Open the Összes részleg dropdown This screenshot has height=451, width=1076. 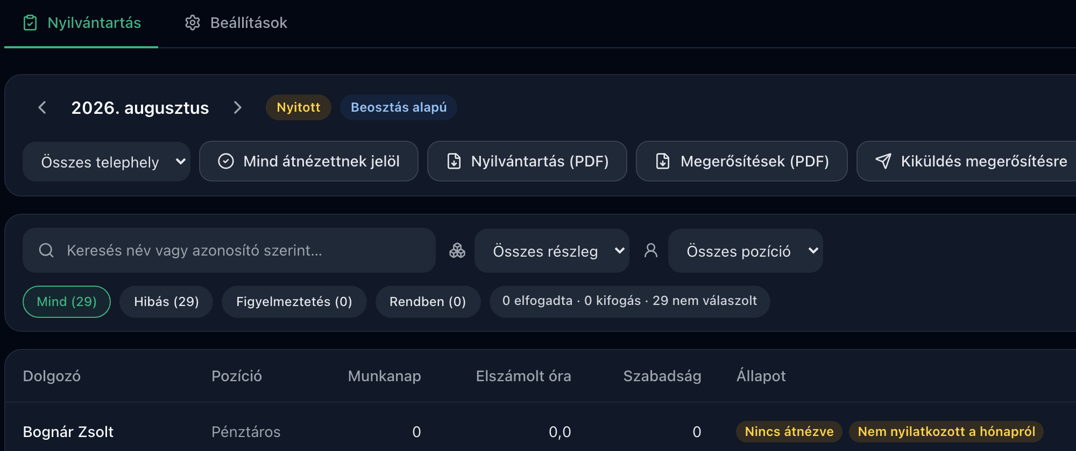click(x=552, y=251)
